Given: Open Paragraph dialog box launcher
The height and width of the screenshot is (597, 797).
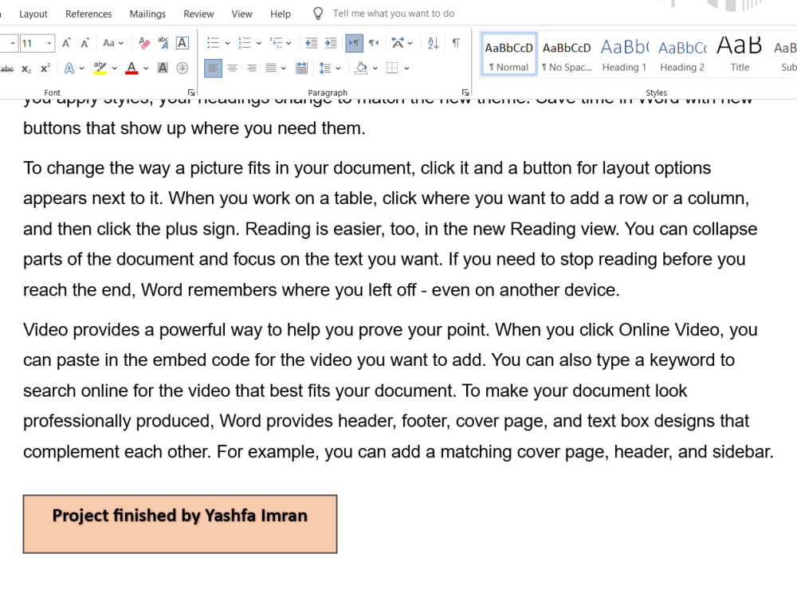Looking at the screenshot, I should coord(465,92).
